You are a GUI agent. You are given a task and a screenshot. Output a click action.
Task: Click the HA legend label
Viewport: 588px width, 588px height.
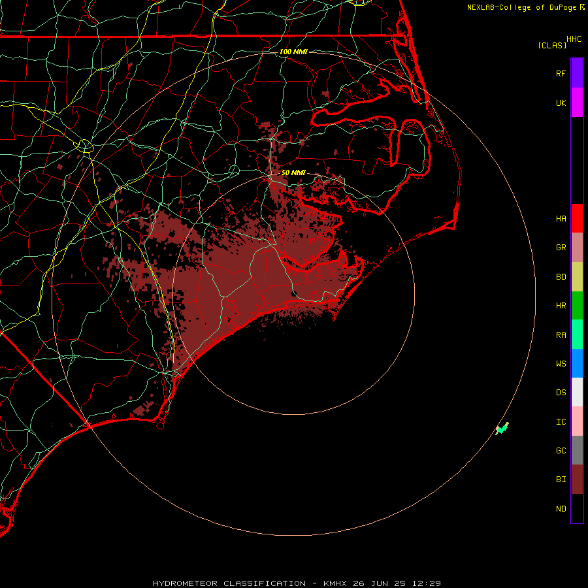pyautogui.click(x=561, y=218)
